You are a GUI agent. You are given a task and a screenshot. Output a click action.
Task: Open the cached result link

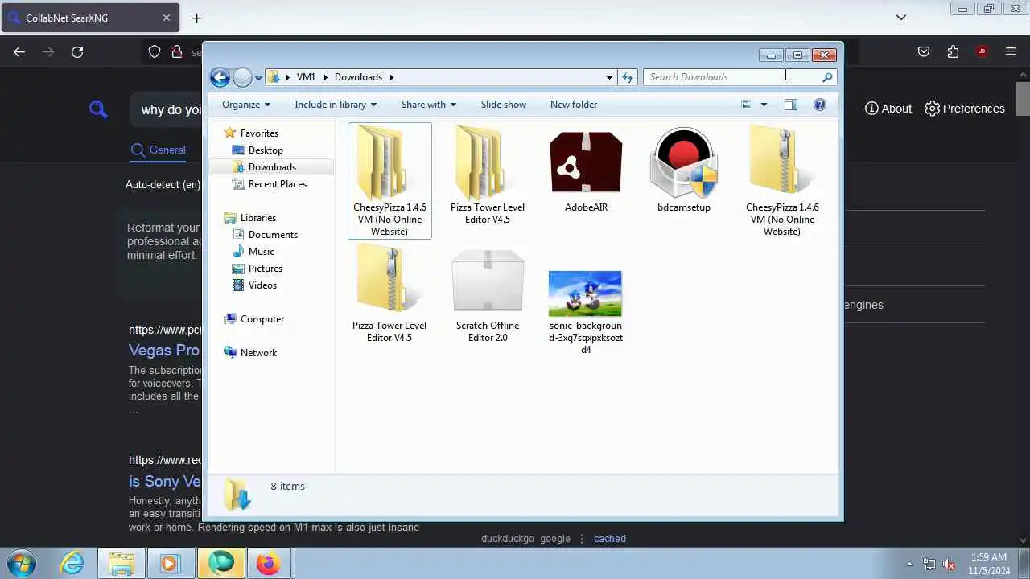(x=610, y=539)
